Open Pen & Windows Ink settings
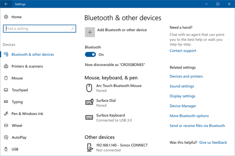The height and width of the screenshot is (156, 235). point(27,114)
